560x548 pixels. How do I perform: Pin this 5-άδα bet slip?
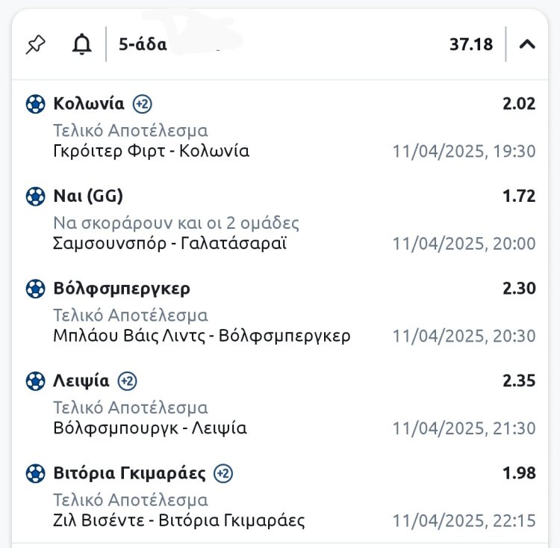click(35, 45)
